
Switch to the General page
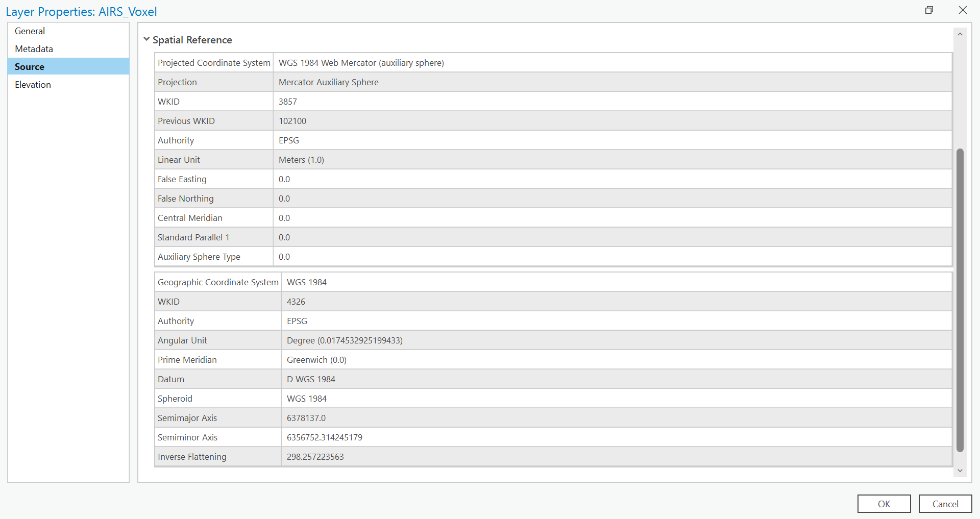(x=30, y=31)
